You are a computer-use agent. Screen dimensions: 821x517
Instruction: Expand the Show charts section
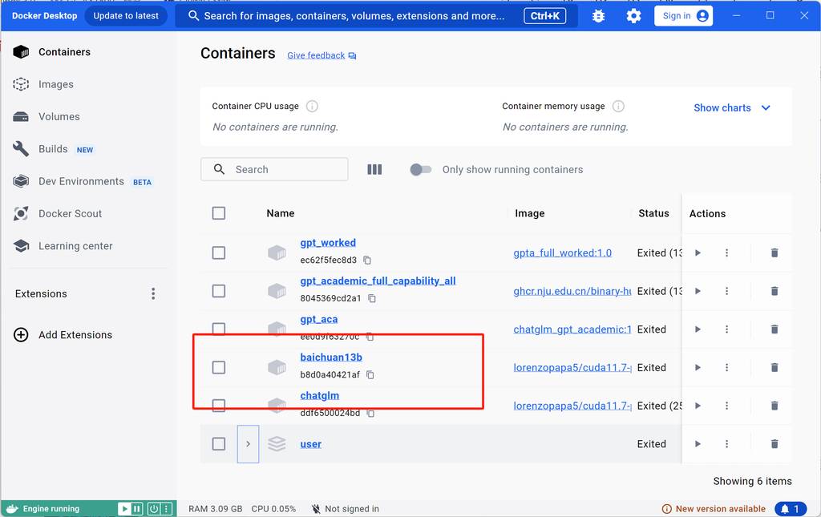731,107
